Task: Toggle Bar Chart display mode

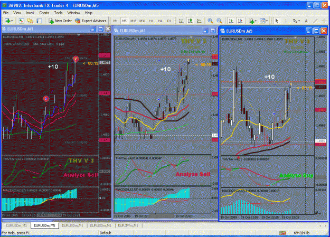Action: point(181,21)
